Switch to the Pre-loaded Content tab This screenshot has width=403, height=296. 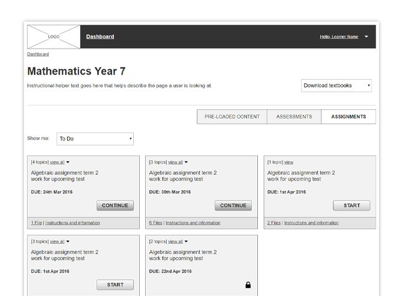tap(232, 116)
